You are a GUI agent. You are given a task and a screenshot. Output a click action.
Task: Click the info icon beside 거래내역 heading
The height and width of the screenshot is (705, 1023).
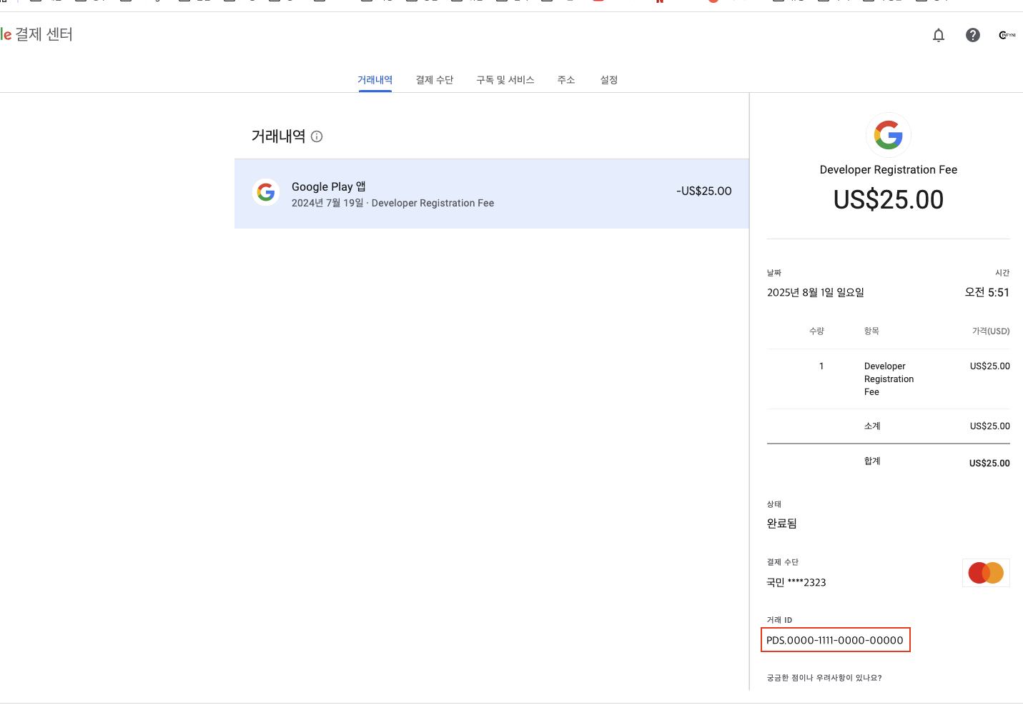(317, 136)
